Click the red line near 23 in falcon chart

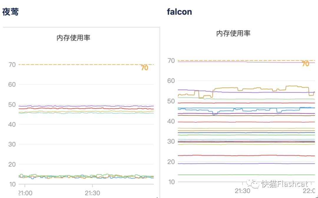point(236,155)
